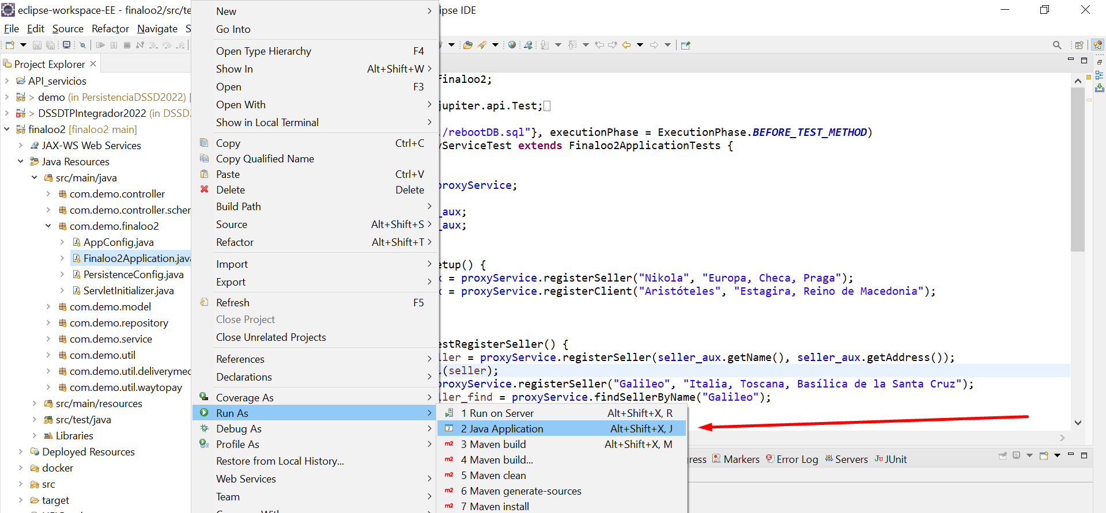Collapse the Java Resources node
Screen dimensions: 1106x513
21,162
